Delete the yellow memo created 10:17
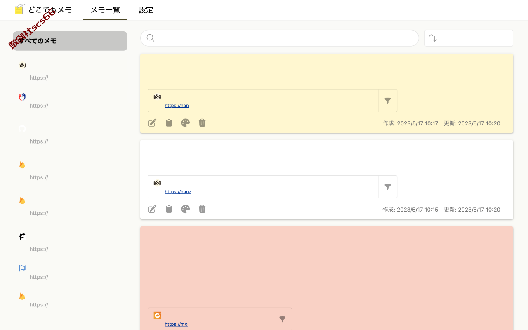Screen dimensions: 528x330 202,123
